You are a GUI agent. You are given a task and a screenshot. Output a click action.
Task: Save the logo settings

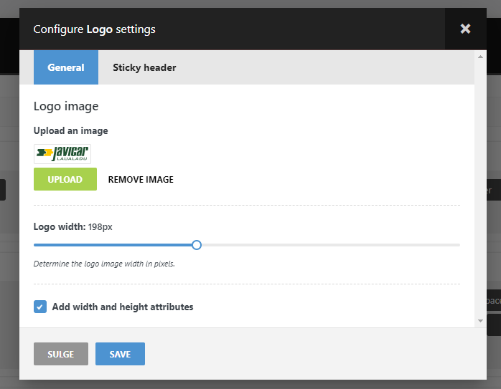coord(120,354)
